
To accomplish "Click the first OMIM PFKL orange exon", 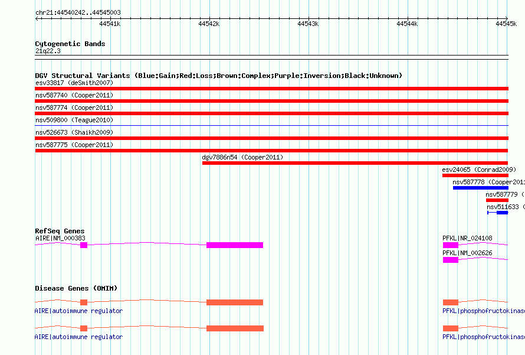I will (x=451, y=302).
